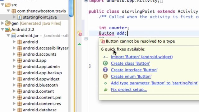Click the android package icon
This screenshot has width=199, height=112.
point(20,42)
